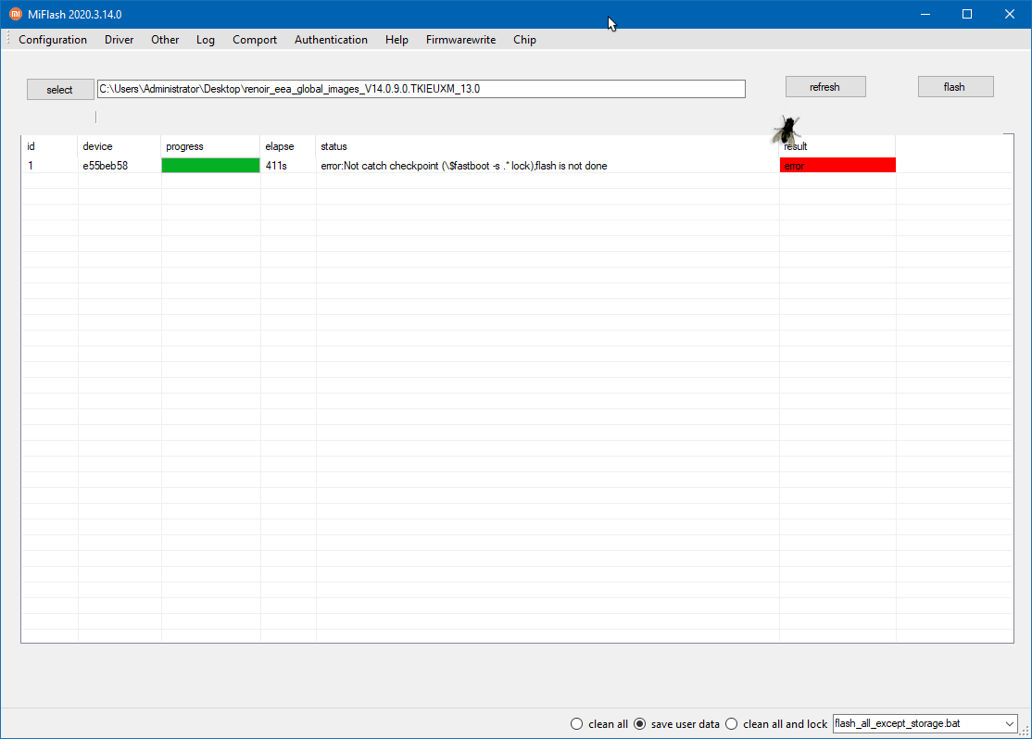Select the 'save user data' radio option
The width and height of the screenshot is (1032, 739).
pos(640,723)
